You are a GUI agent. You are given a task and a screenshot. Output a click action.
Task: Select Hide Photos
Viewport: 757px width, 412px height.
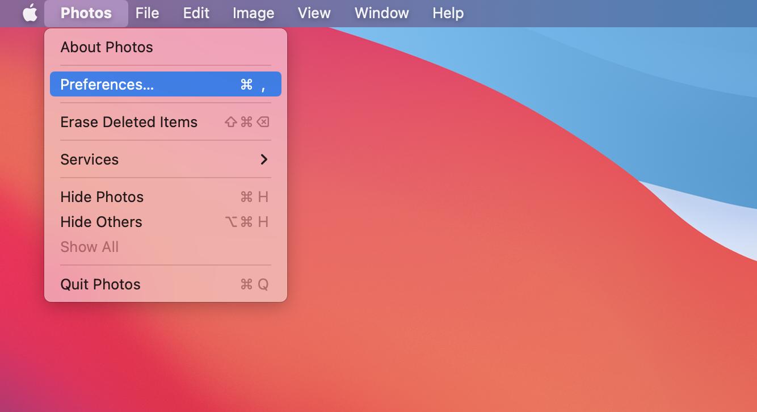coord(102,197)
